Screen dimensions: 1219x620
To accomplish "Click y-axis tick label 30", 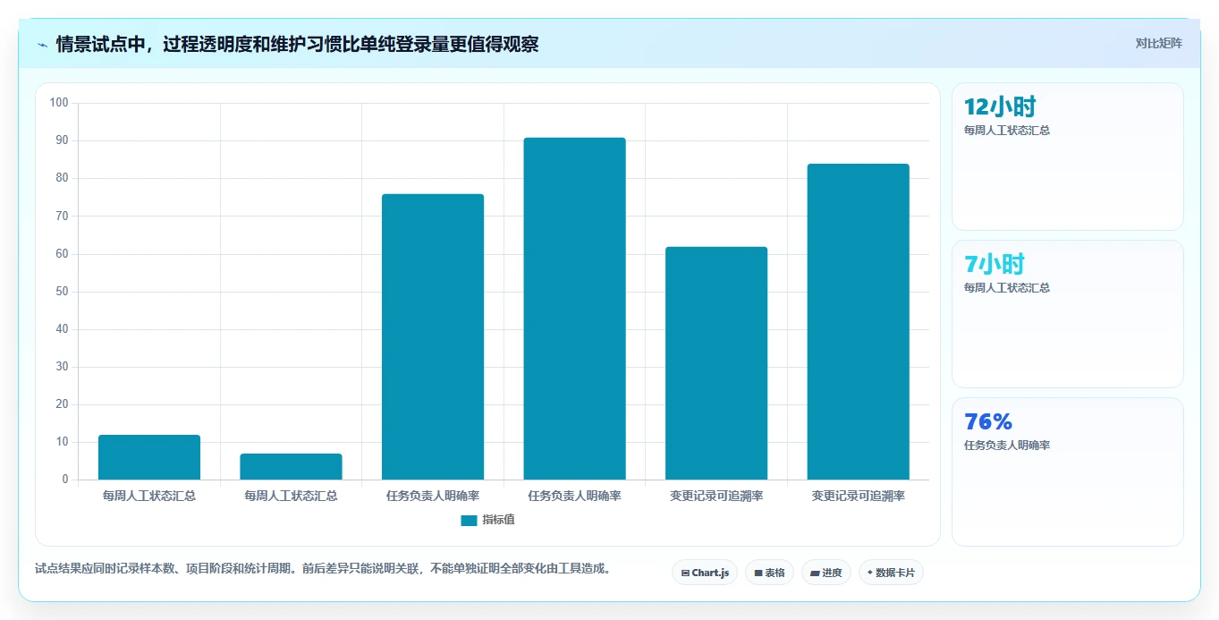I will [x=63, y=367].
